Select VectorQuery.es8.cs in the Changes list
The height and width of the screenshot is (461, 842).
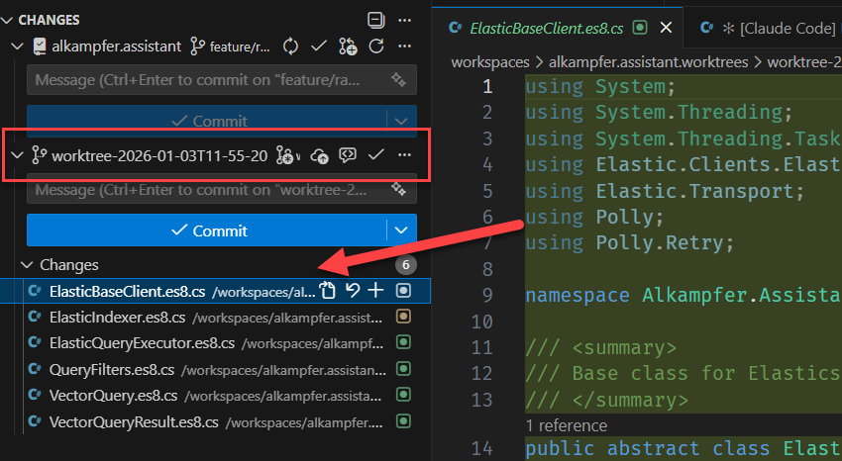113,396
